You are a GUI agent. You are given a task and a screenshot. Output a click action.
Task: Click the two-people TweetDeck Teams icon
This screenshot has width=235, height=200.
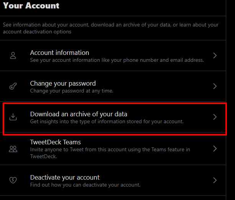[x=13, y=149]
